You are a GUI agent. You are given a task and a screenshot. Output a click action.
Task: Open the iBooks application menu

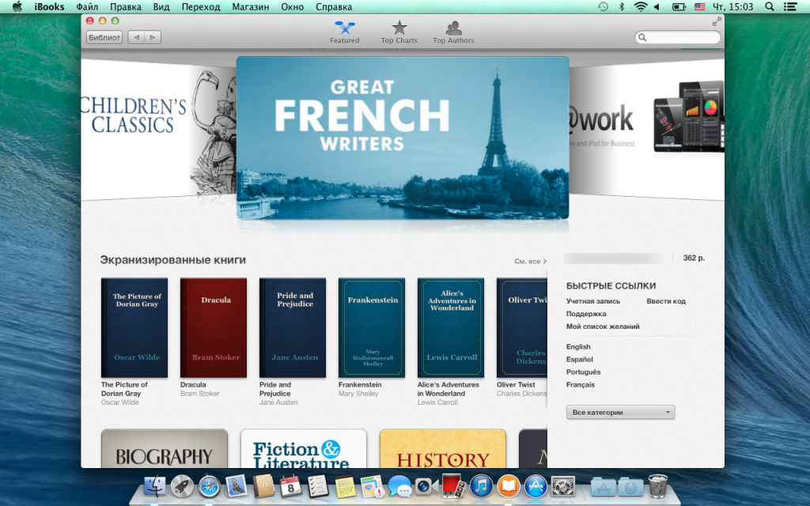coord(49,6)
